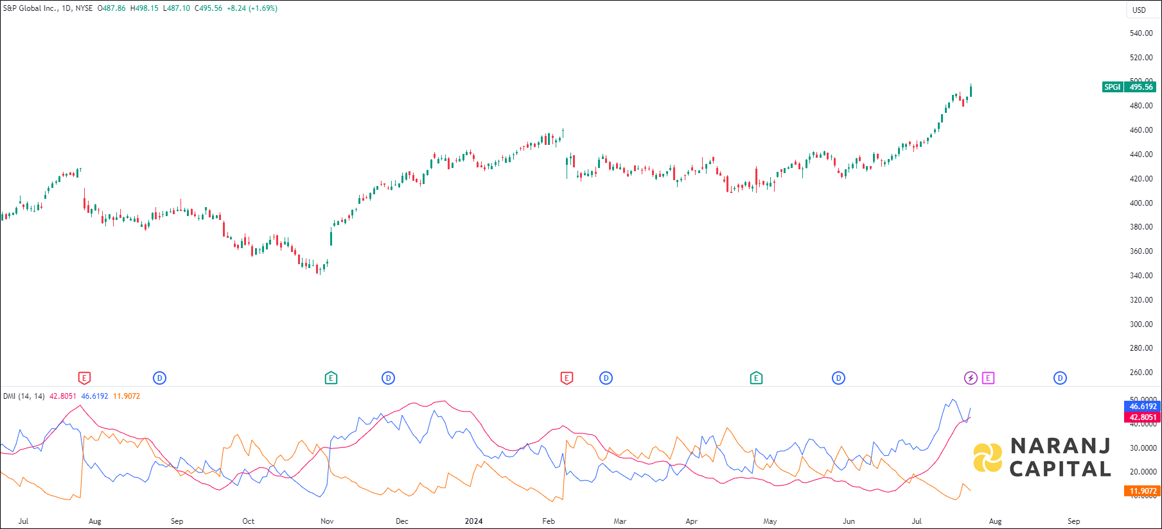Select the dividend marker in late May 2024
This screenshot has height=529, width=1162.
pyautogui.click(x=838, y=378)
